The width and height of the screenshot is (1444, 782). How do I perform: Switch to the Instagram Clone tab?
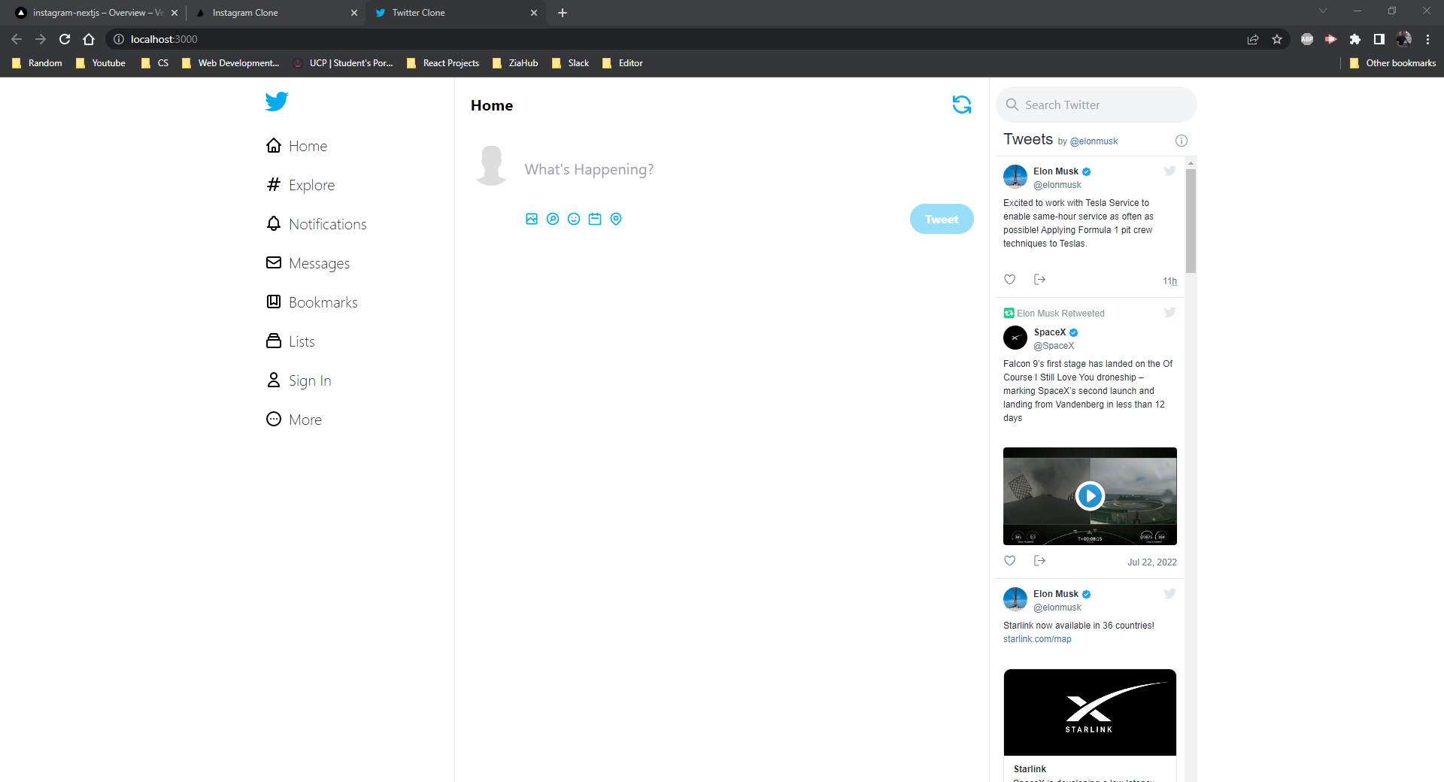tap(274, 13)
